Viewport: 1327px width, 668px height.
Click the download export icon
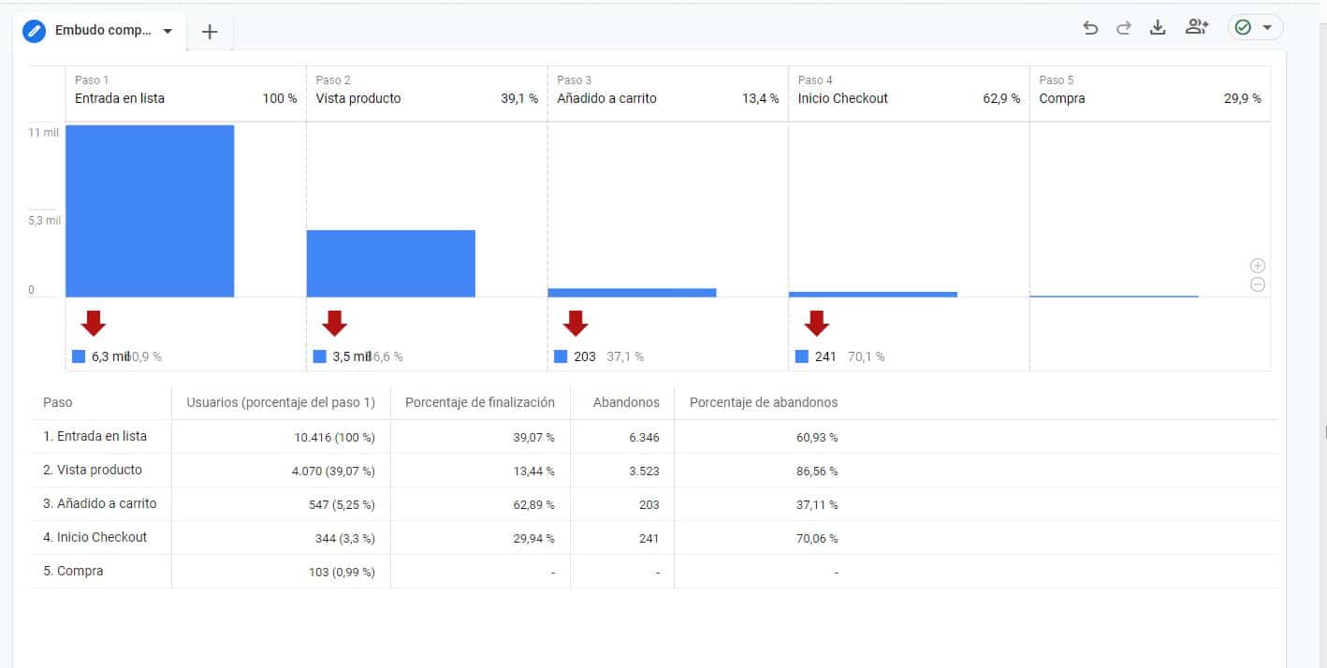coord(1159,27)
